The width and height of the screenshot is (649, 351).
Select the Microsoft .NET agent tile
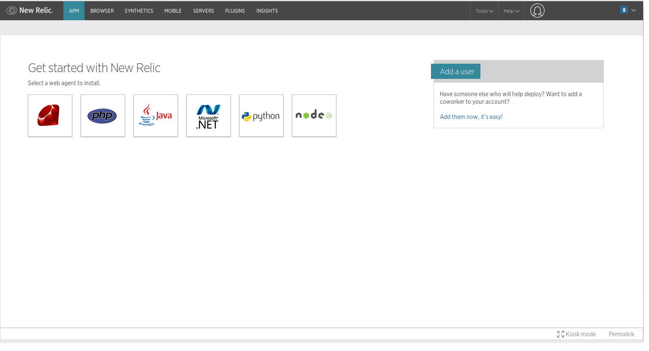coord(208,116)
